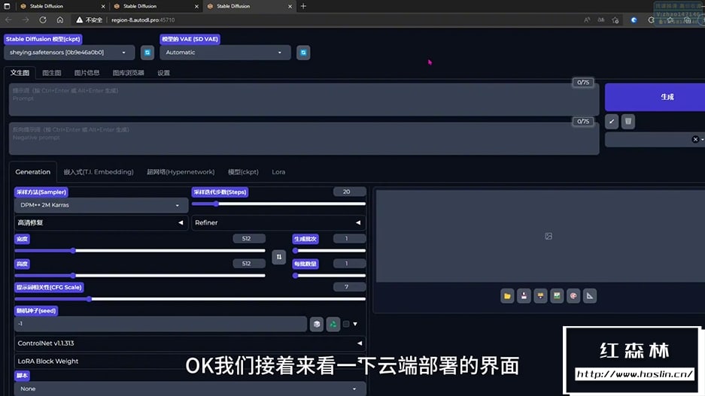The height and width of the screenshot is (396, 705).
Task: Toggle the extra seed checkbox
Action: (346, 324)
